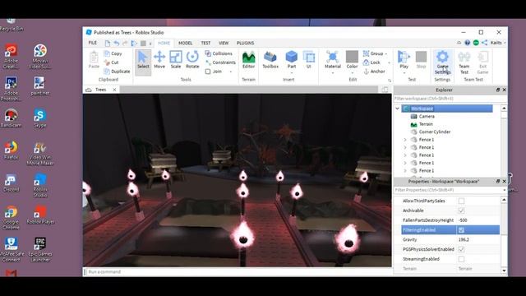
Task: Lock the selected part
Action: (x=371, y=62)
